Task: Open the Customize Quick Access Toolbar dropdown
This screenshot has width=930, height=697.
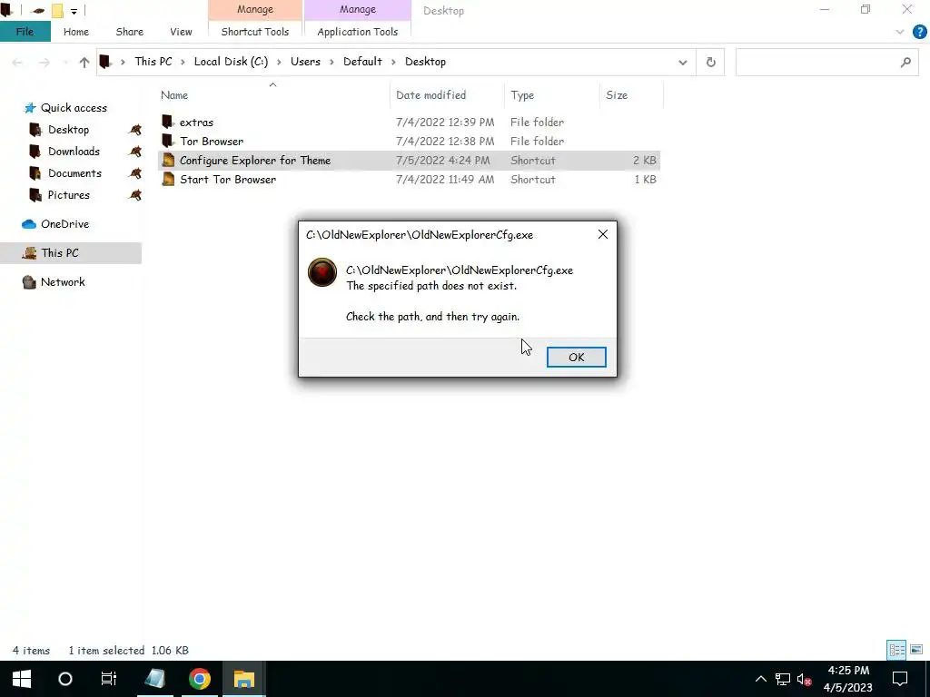Action: 74,11
